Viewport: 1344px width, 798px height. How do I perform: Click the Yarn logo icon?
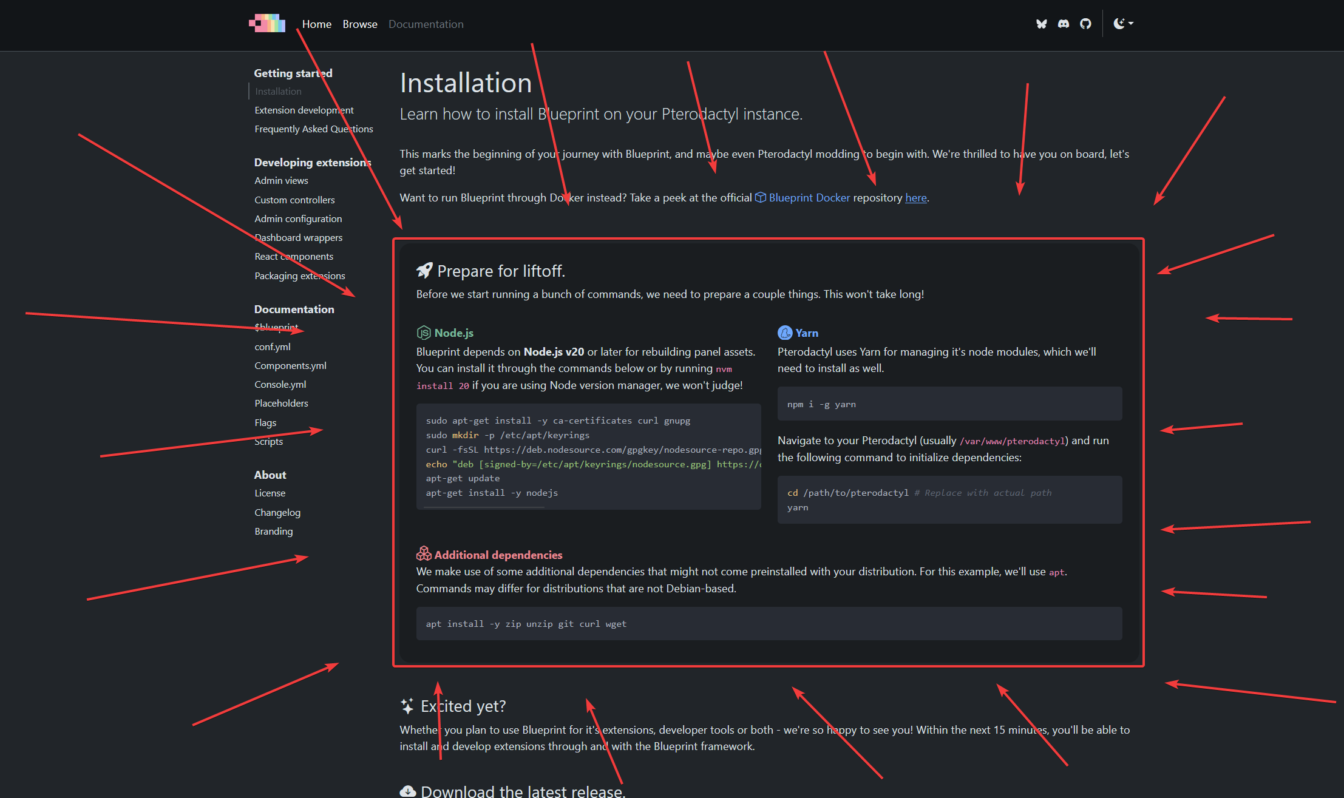pyautogui.click(x=785, y=333)
